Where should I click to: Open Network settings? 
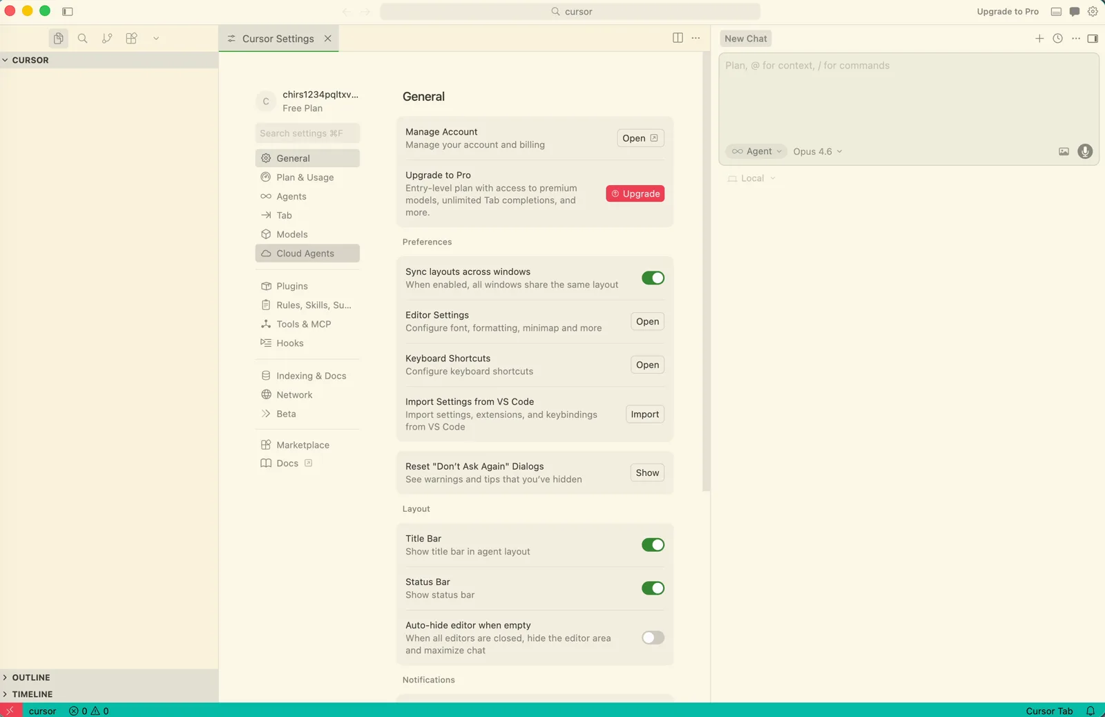click(307, 395)
